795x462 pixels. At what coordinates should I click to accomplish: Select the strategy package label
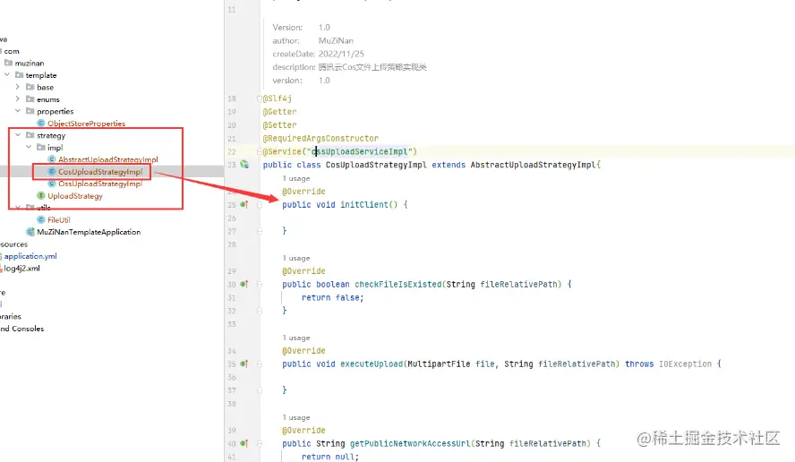tap(51, 135)
